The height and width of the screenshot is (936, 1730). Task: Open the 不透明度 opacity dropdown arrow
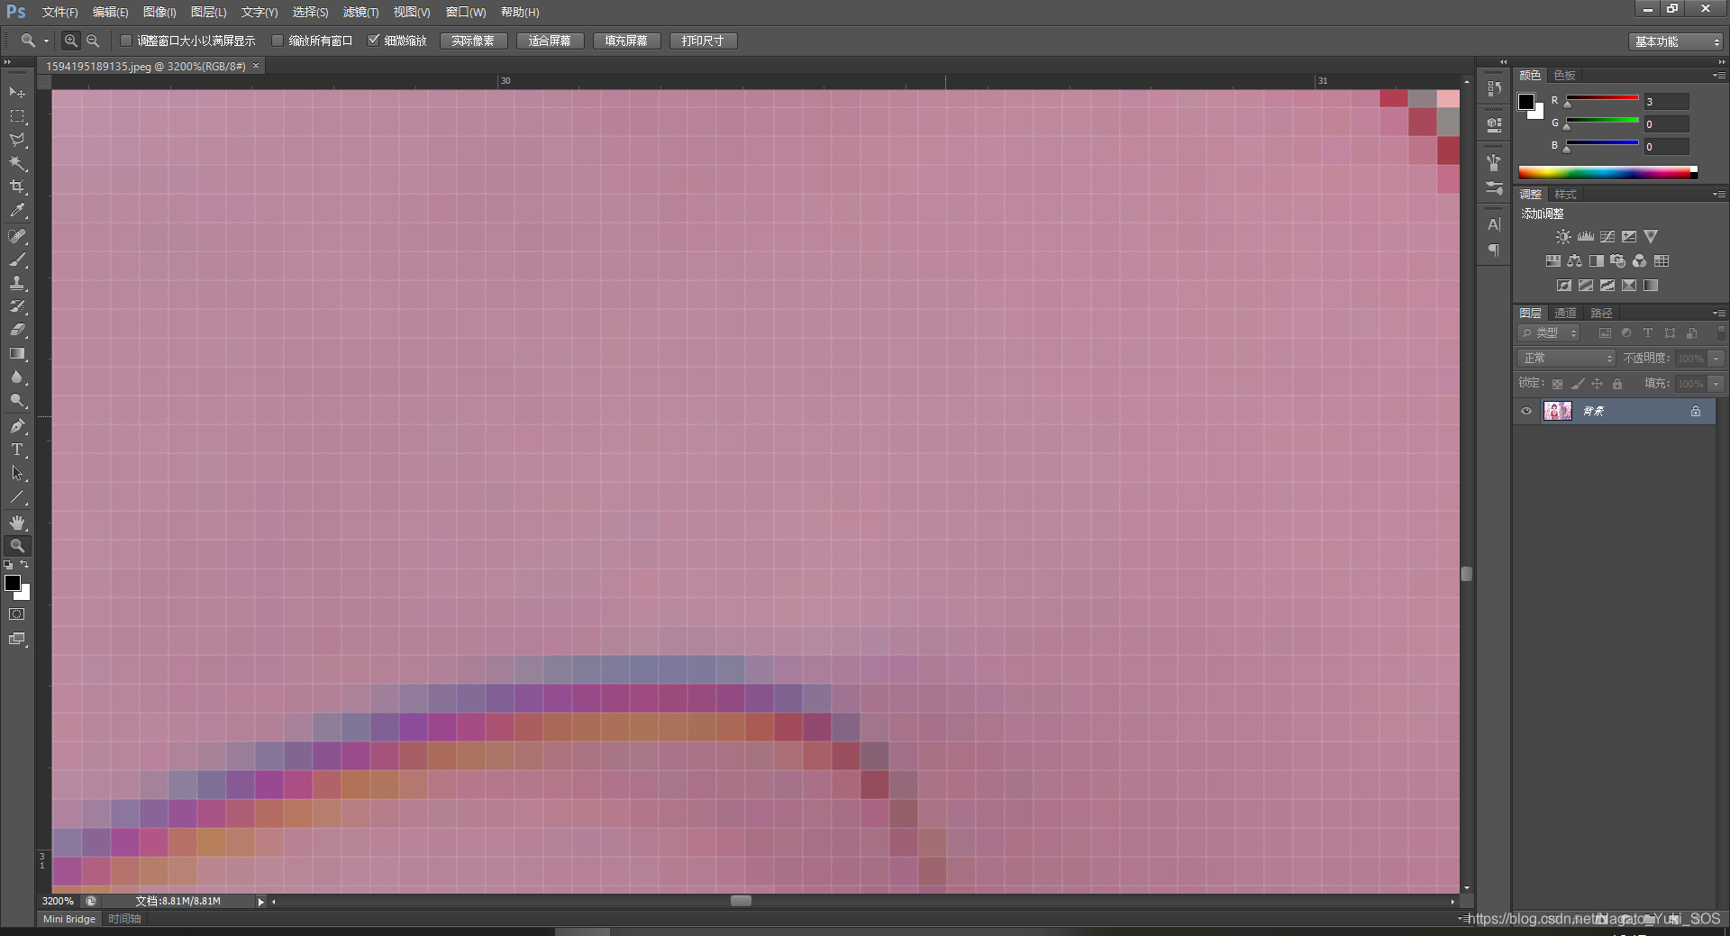point(1716,359)
